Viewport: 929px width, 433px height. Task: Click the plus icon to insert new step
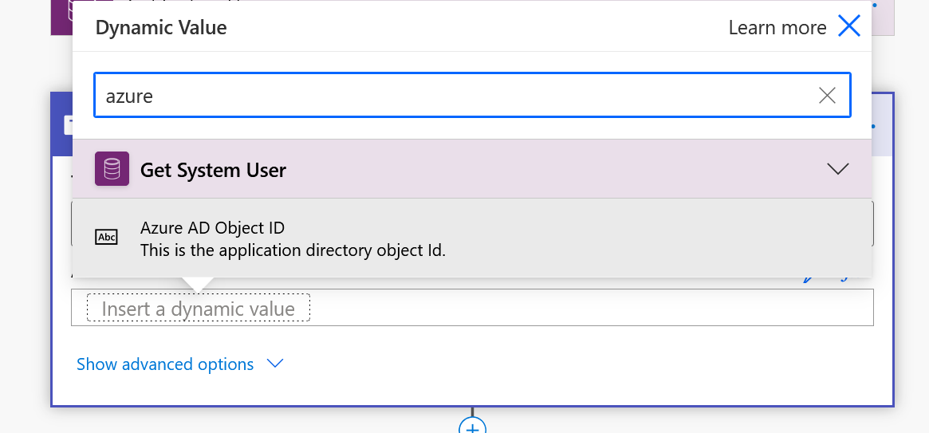[472, 427]
